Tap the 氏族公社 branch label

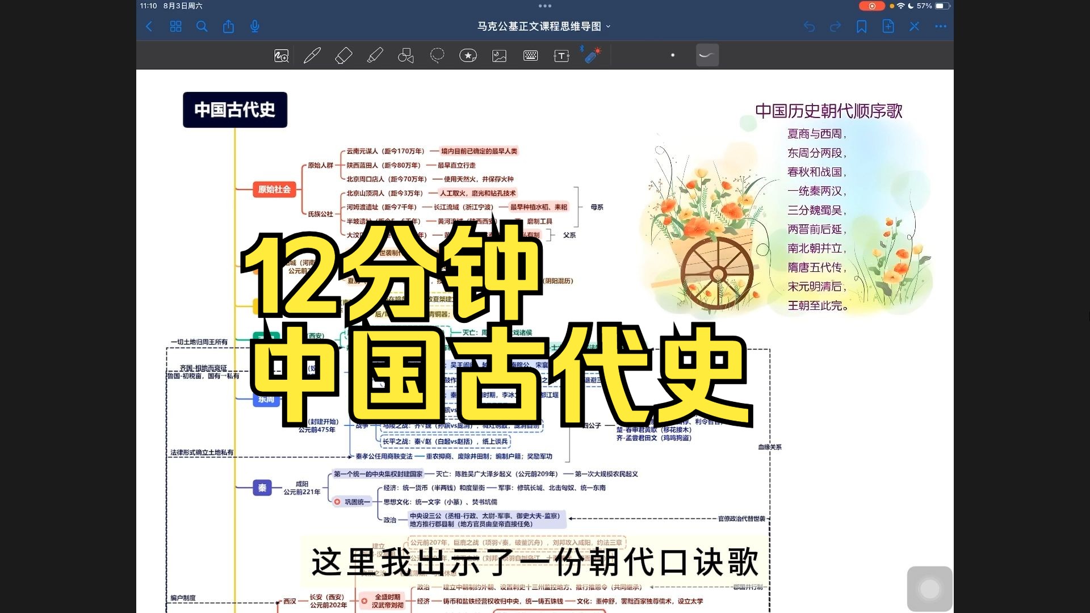[321, 214]
